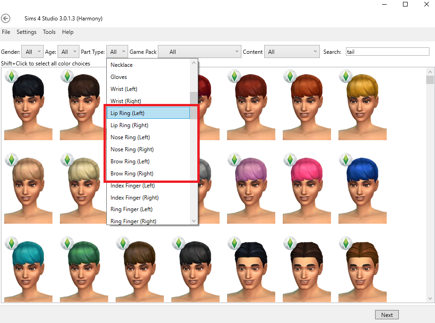Click plumbob icon on lavender hair thumbnail

click(234, 160)
